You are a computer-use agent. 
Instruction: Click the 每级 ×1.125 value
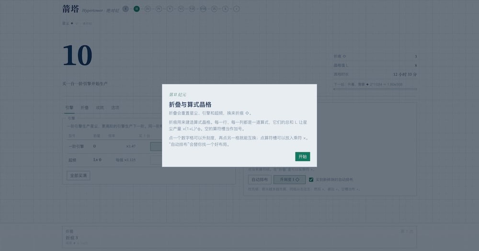pyautogui.click(x=125, y=160)
